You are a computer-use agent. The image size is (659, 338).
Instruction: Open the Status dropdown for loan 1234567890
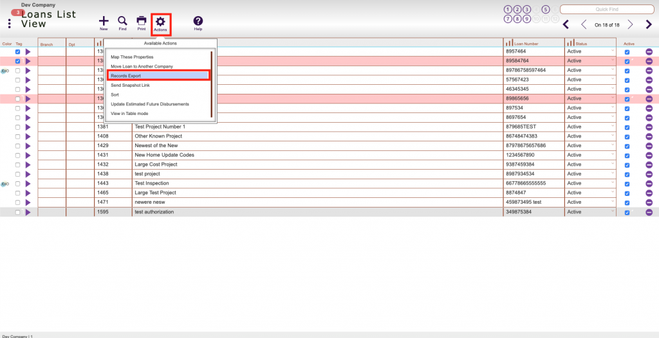point(590,155)
